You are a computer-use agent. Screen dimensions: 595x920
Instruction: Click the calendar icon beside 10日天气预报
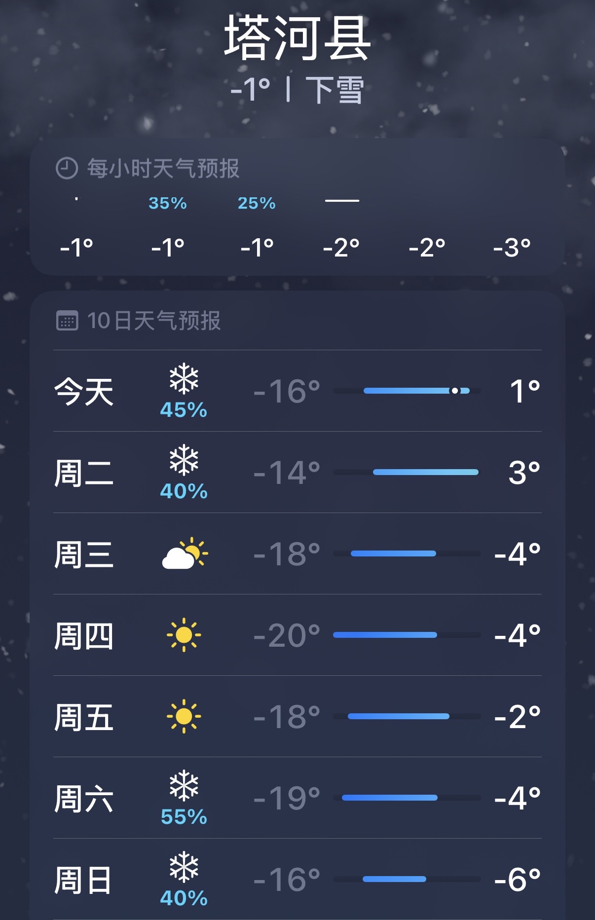[x=67, y=321]
